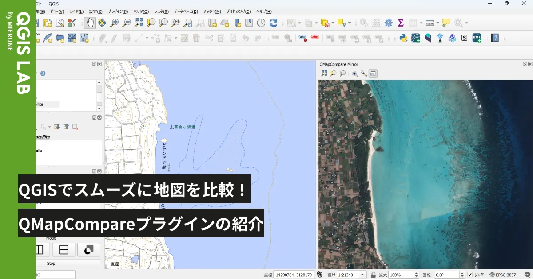Click the statistical summary (Σ) icon
The height and width of the screenshot is (279, 533).
point(400,22)
